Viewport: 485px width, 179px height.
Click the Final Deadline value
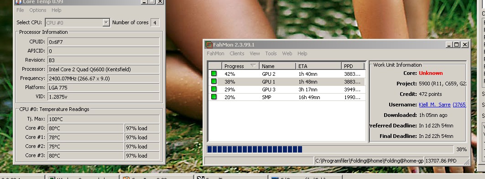(x=436, y=136)
